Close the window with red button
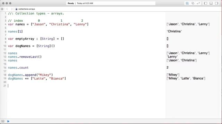The height and width of the screenshot is (124, 222). (x=3, y=3)
